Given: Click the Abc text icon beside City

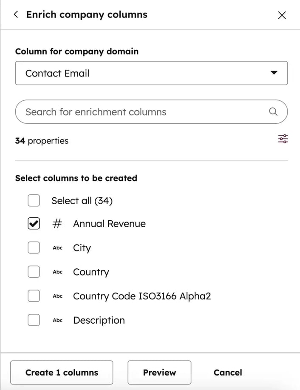Looking at the screenshot, I should (57, 248).
